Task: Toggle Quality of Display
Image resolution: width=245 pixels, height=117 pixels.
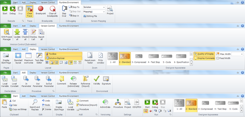Action: 204,54
